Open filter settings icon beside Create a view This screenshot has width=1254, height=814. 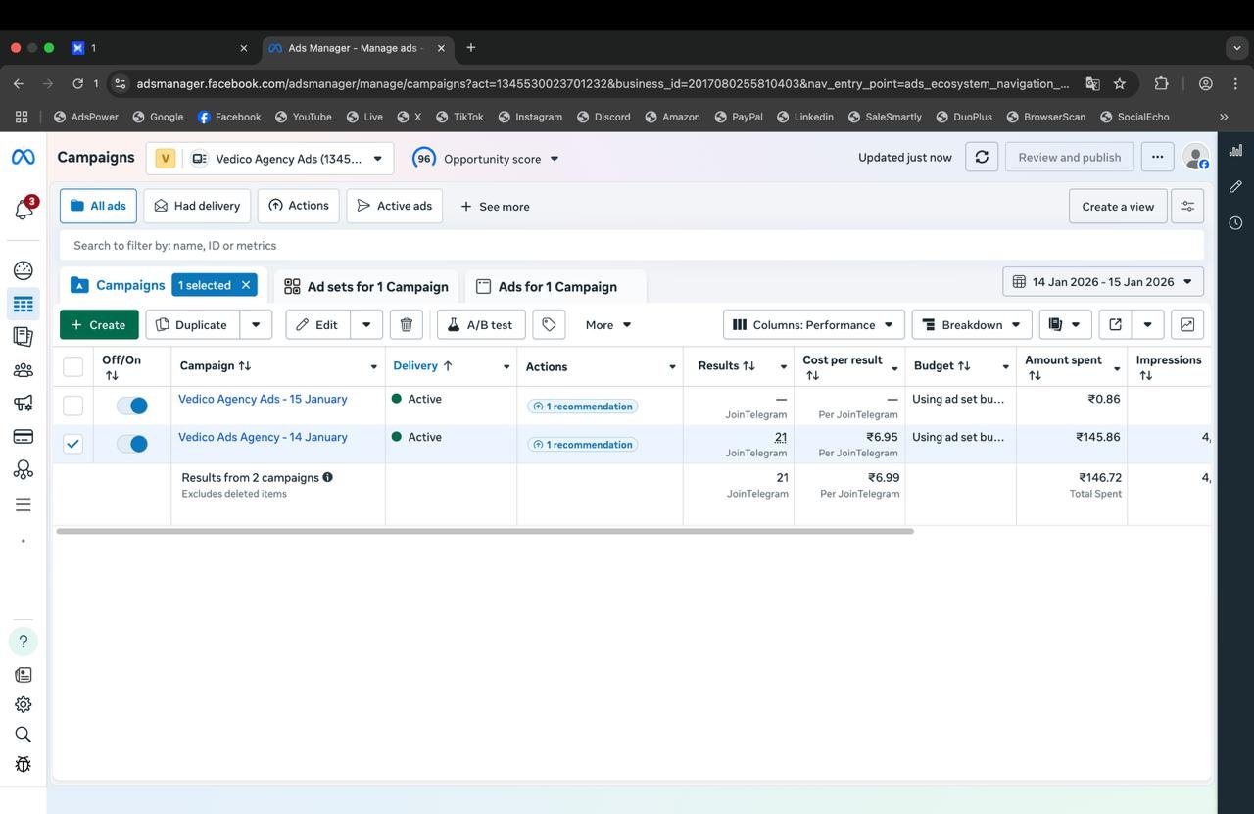[1186, 206]
